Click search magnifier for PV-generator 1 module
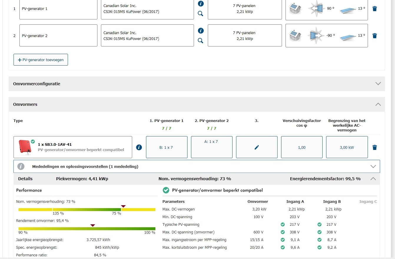The width and height of the screenshot is (395, 259). [200, 14]
